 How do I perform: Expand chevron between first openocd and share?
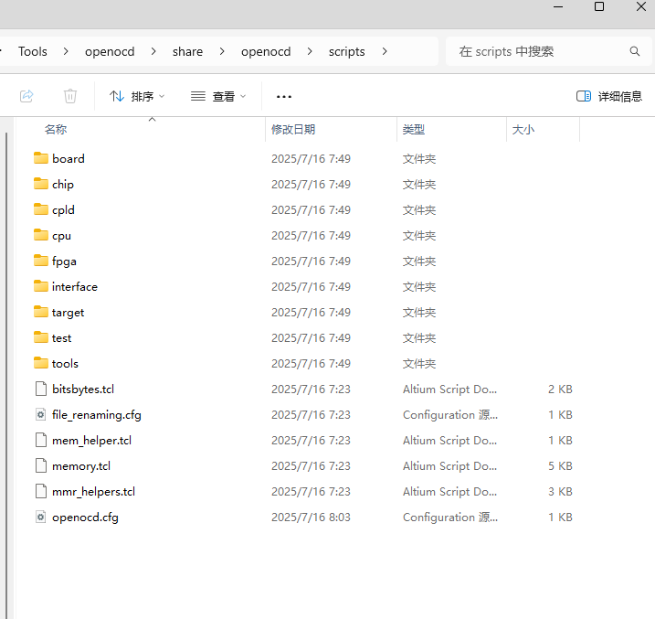(x=153, y=51)
